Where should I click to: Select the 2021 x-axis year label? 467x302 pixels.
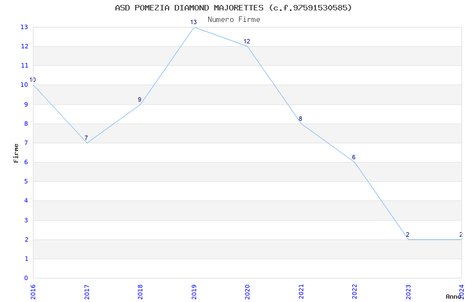point(301,292)
